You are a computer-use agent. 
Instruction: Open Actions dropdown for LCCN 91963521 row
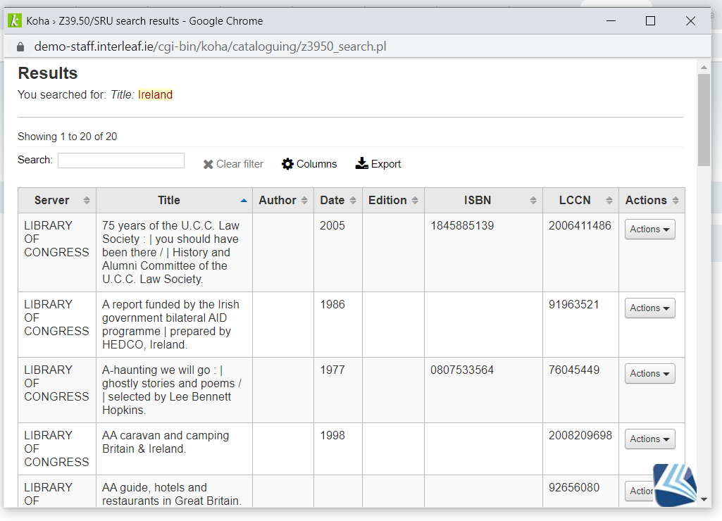(x=649, y=308)
